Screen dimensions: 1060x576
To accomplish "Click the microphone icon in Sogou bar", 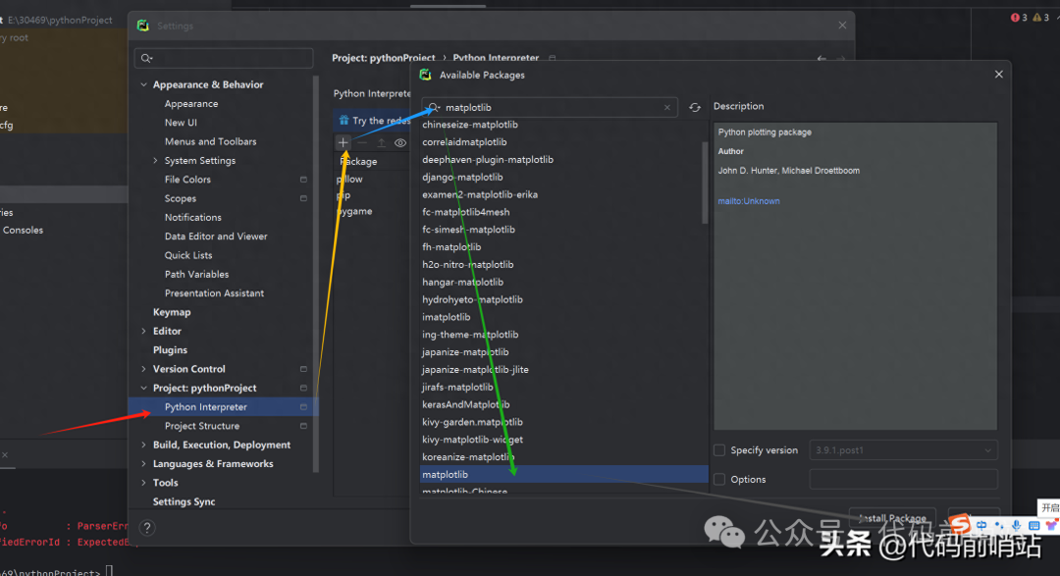I will pyautogui.click(x=1016, y=525).
